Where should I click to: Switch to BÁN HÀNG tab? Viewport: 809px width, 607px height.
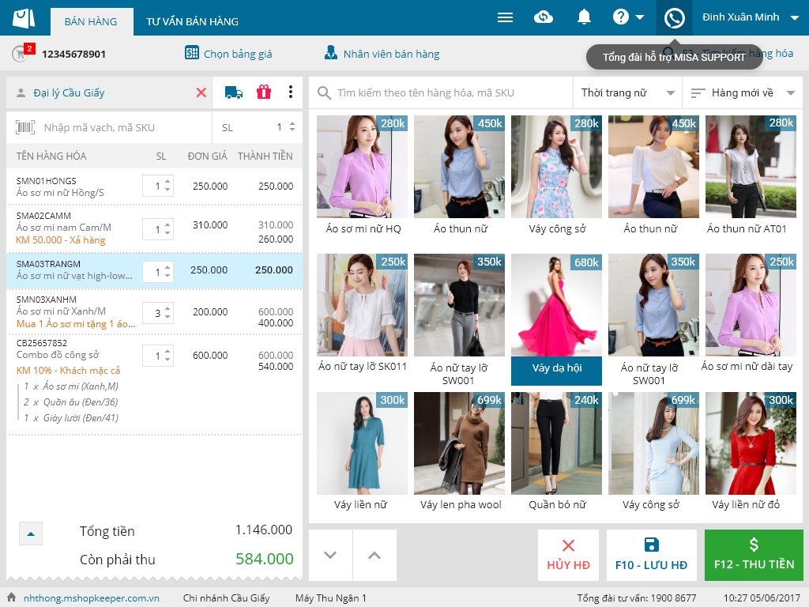click(x=92, y=21)
